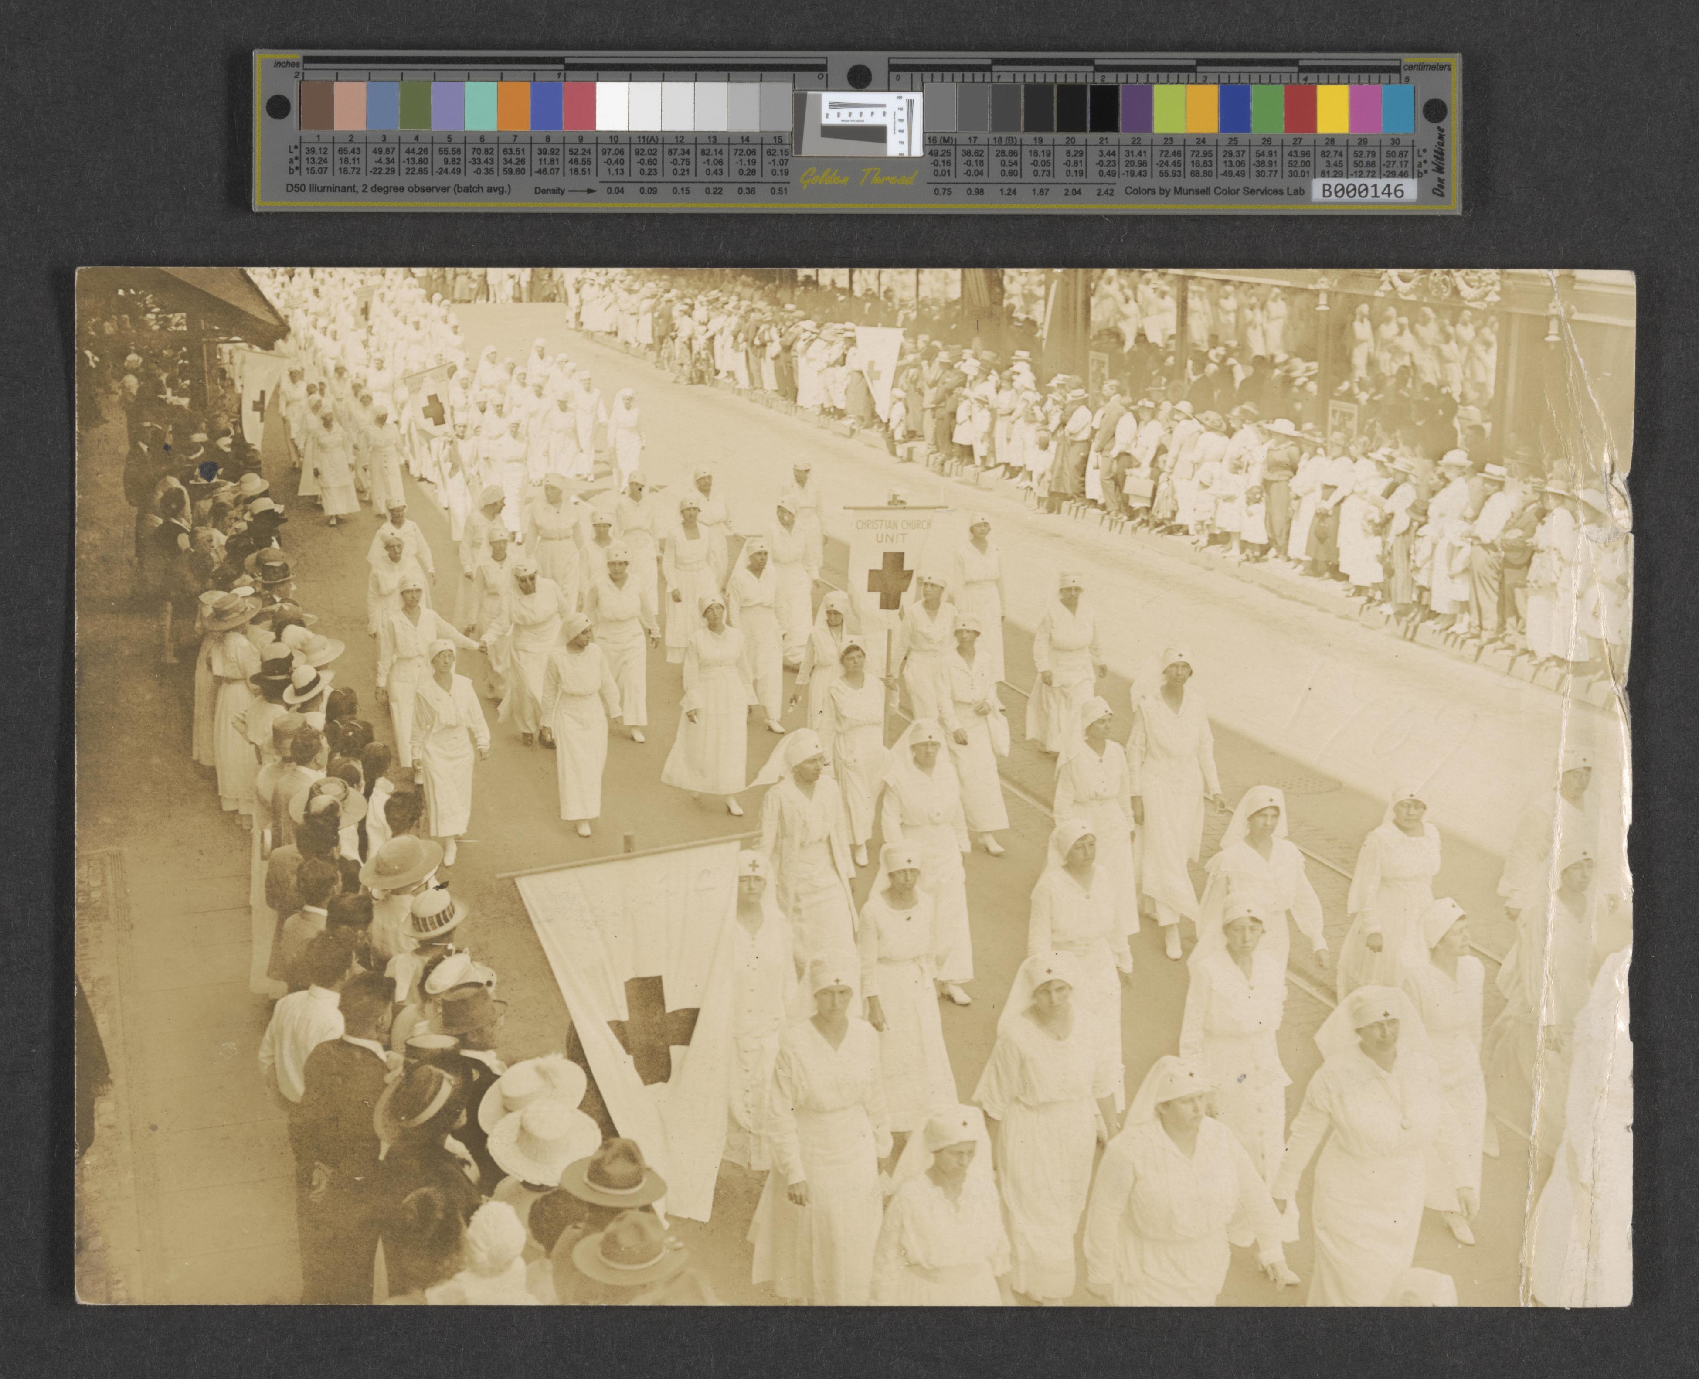The height and width of the screenshot is (1379, 1699).
Task: Select the orange swatch numbered 7
Action: pyautogui.click(x=514, y=106)
